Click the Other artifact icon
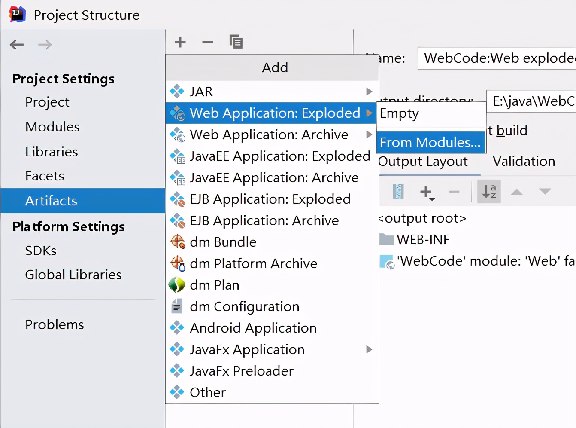 177,392
